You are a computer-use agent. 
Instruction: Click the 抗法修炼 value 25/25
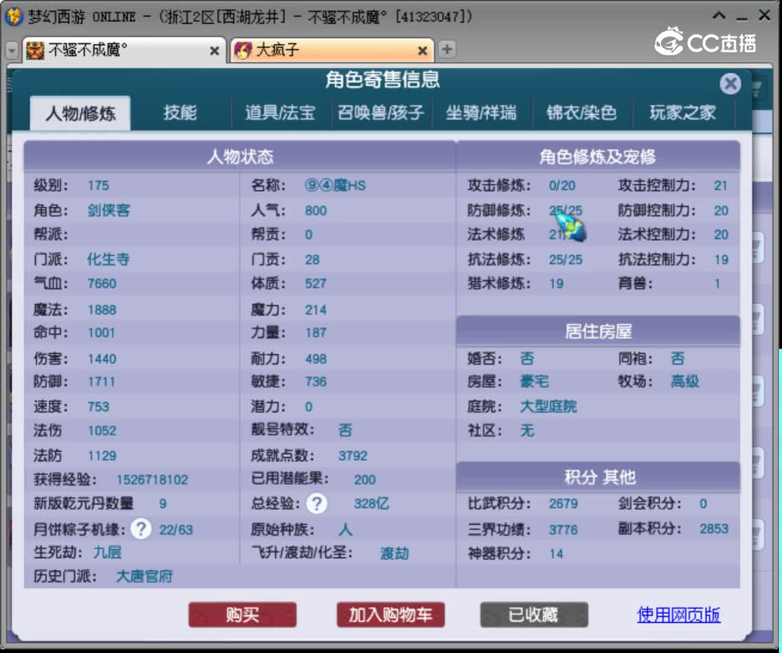click(566, 260)
